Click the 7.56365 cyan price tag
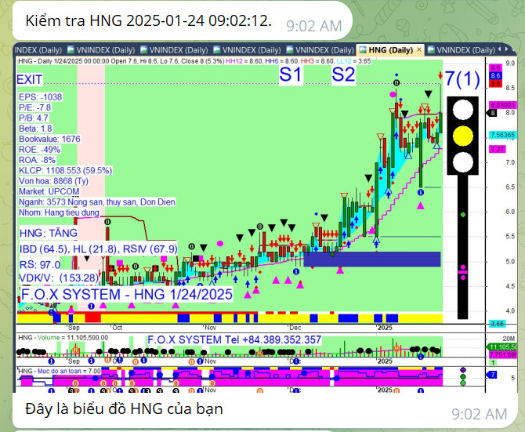525x432 pixels. pyautogui.click(x=502, y=135)
